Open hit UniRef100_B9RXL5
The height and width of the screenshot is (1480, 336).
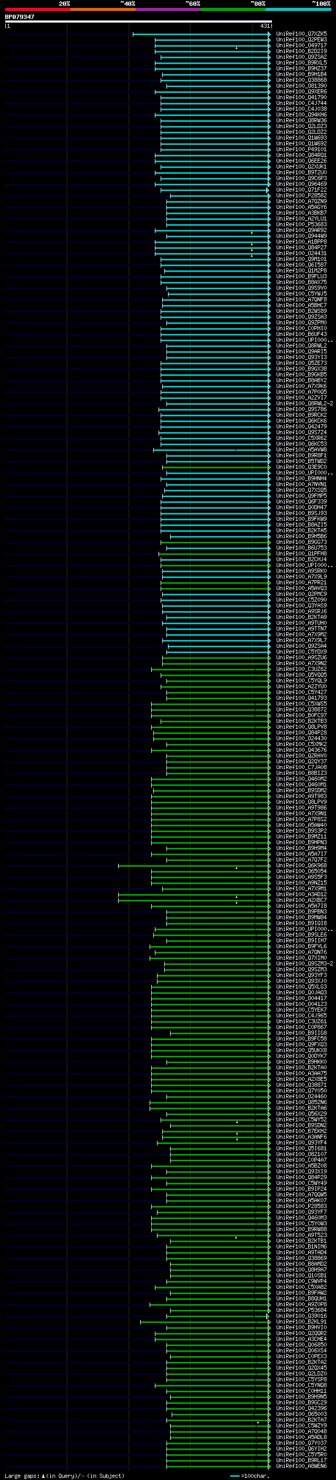[301, 62]
